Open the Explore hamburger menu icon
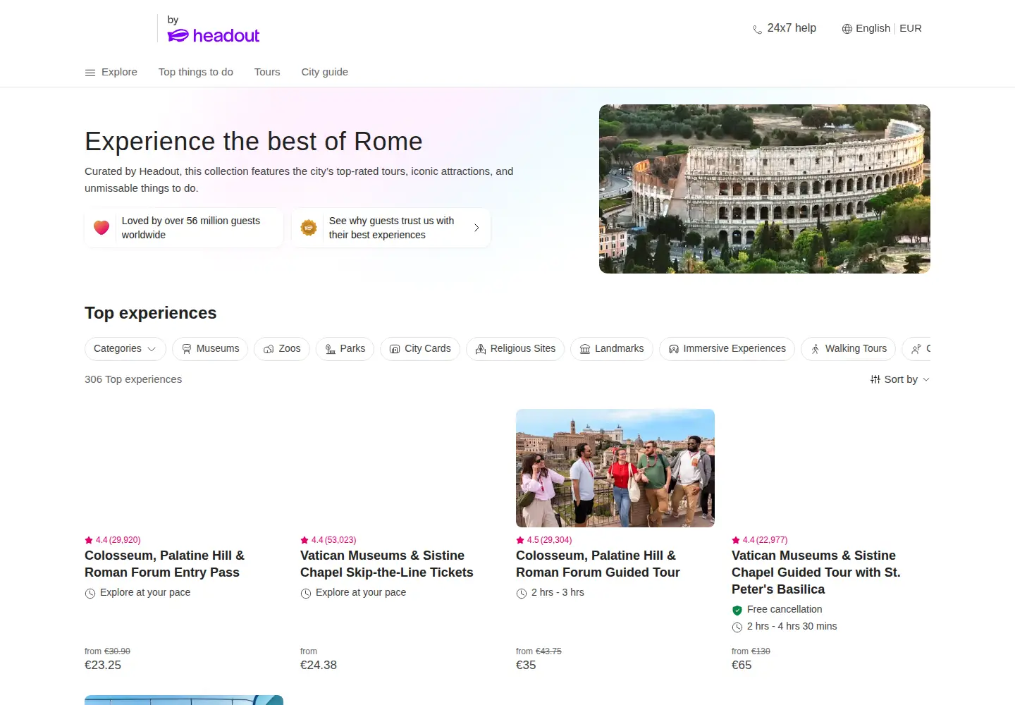1015x705 pixels. (90, 73)
